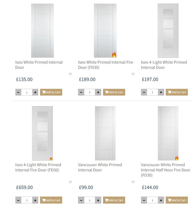Add Iseo Fire Door FD30 £189.00 to cart
This screenshot has width=192, height=208.
[114, 92]
